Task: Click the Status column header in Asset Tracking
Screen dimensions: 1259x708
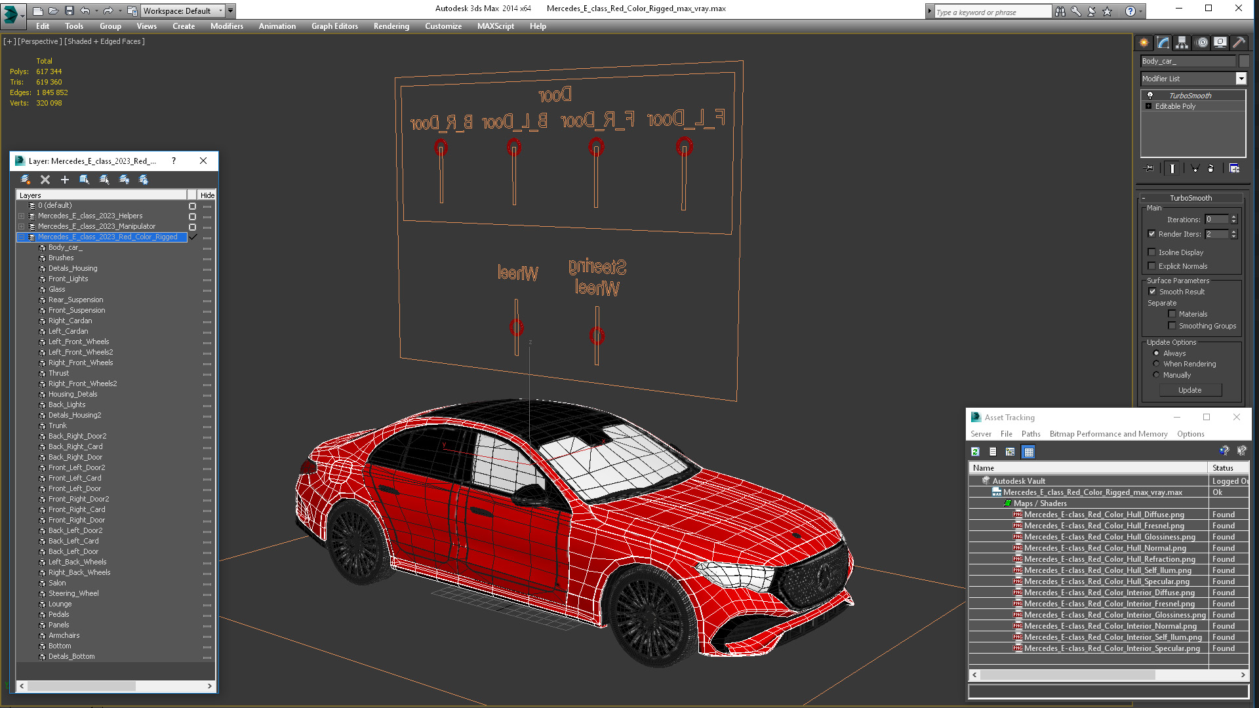Action: (1228, 468)
